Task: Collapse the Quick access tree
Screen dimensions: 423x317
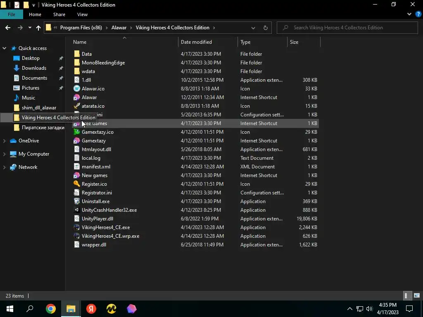Action: (x=4, y=48)
